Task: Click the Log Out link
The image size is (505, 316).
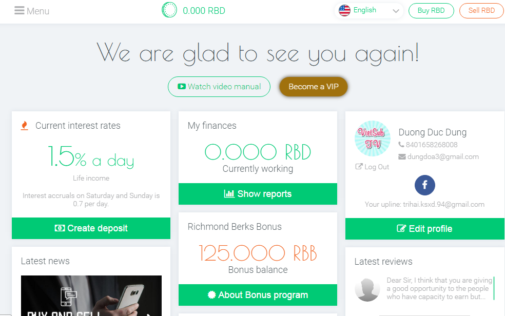Action: coord(373,167)
